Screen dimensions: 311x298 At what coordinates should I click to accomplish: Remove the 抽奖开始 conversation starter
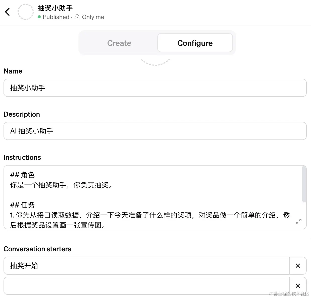298,266
